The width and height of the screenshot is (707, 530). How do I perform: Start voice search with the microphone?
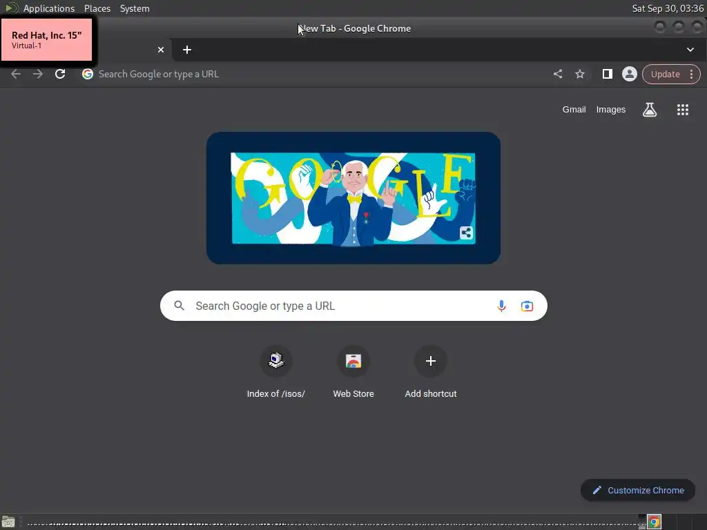pyautogui.click(x=501, y=306)
